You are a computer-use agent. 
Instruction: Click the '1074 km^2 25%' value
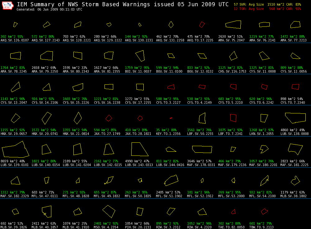(x=75, y=224)
